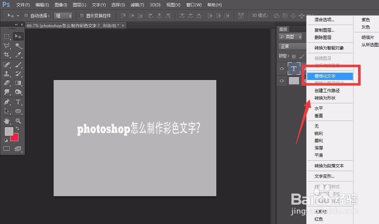
Task: Click the 3D rotate mode icon
Action: pos(276,16)
